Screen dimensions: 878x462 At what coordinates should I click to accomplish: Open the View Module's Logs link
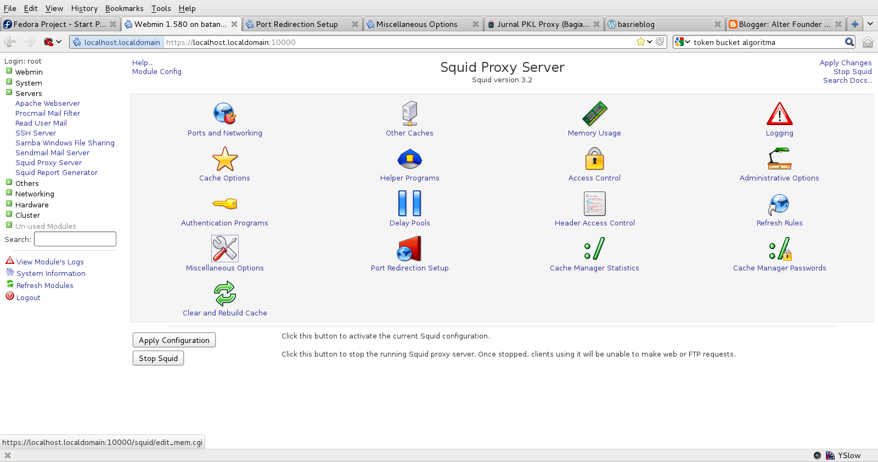[50, 262]
